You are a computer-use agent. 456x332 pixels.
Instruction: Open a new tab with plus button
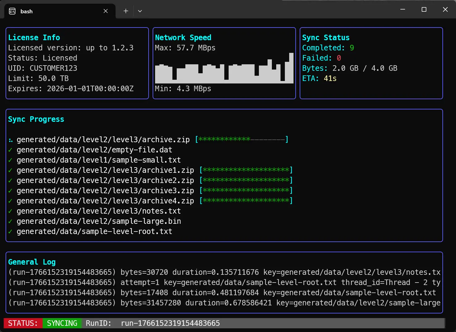126,11
